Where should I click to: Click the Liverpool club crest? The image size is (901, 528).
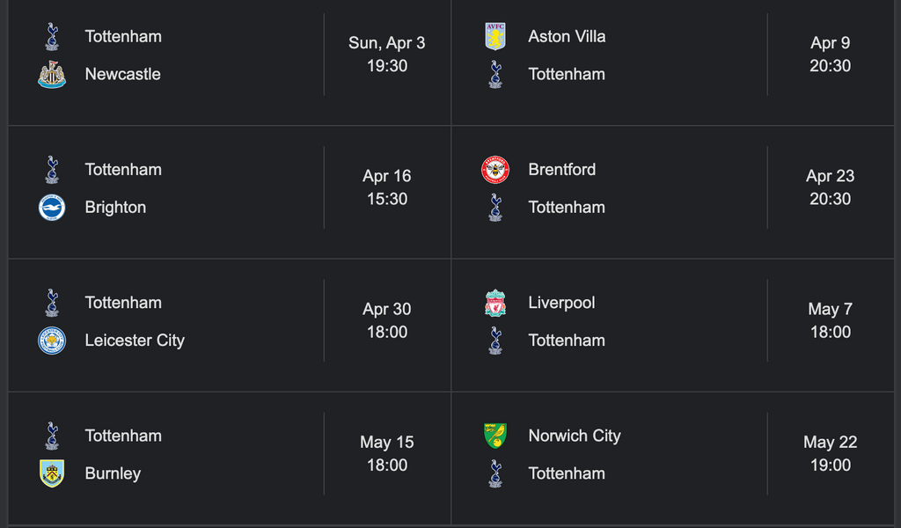(x=495, y=303)
